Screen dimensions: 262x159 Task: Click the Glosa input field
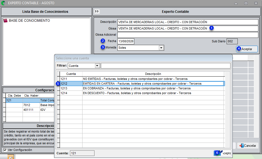188,29
